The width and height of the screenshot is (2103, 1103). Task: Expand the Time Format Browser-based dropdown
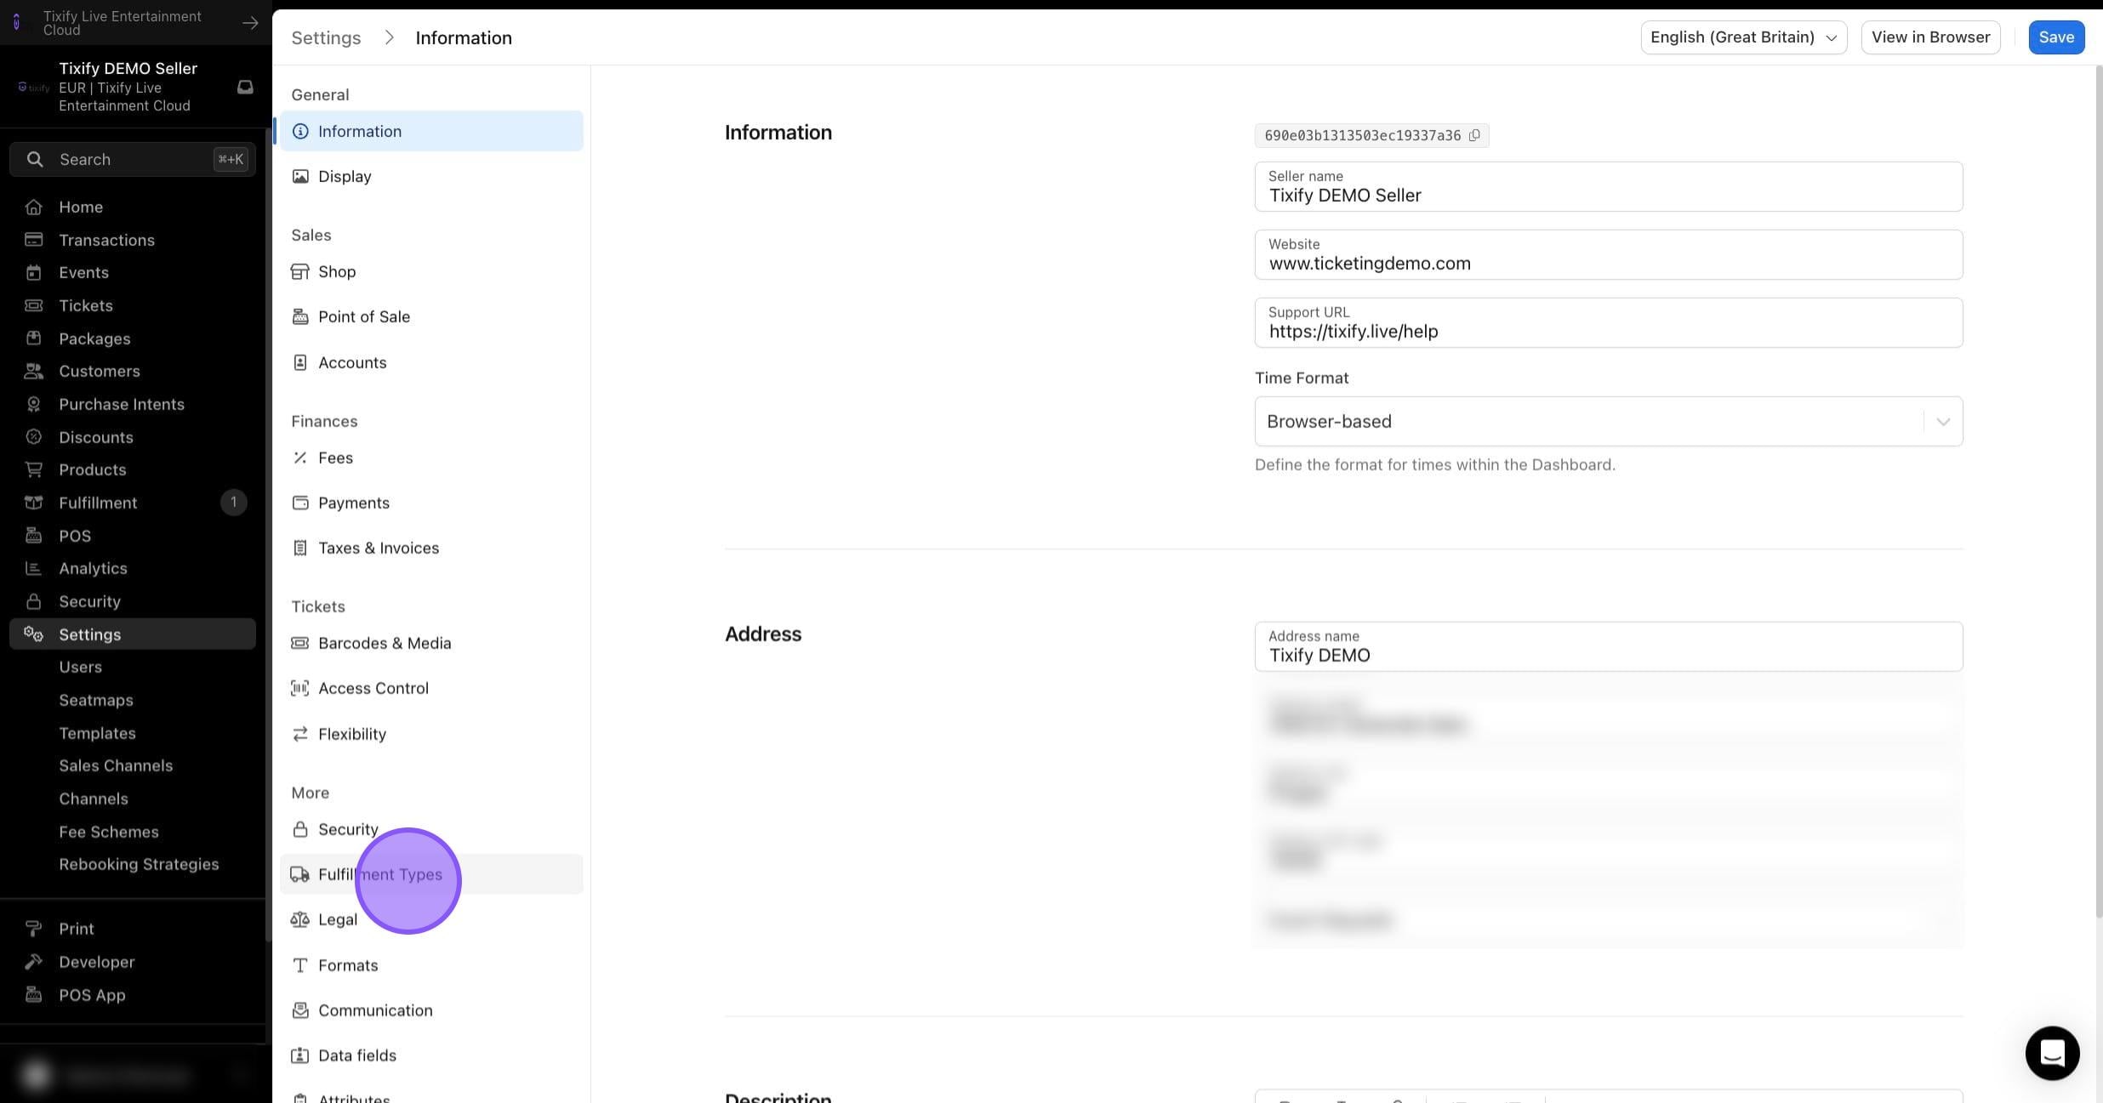(1608, 421)
